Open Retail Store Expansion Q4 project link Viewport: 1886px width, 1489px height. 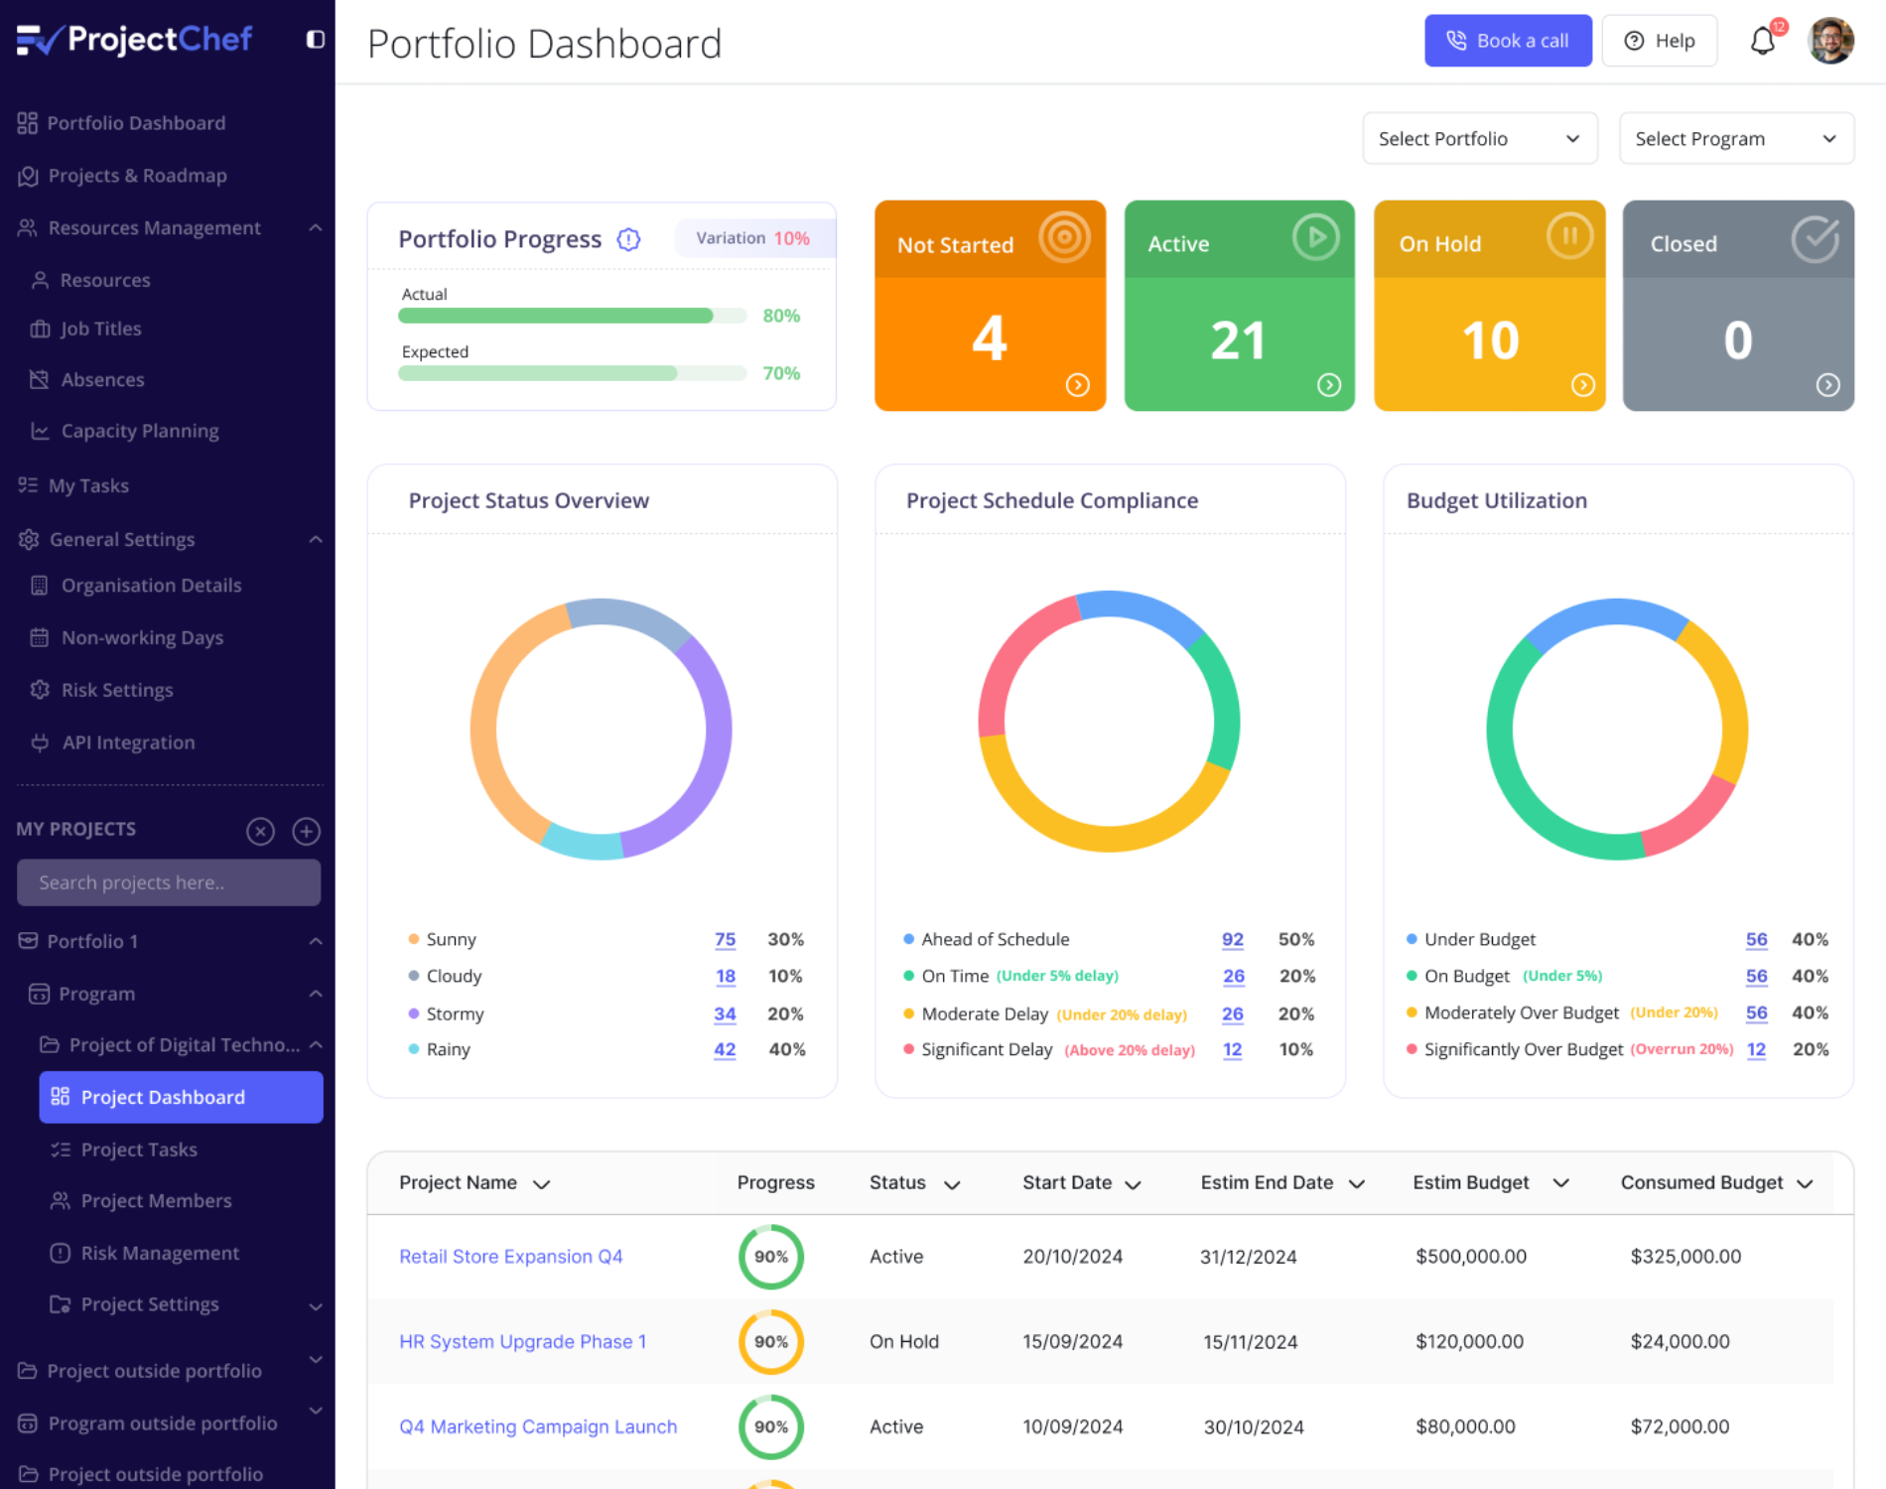tap(510, 1257)
